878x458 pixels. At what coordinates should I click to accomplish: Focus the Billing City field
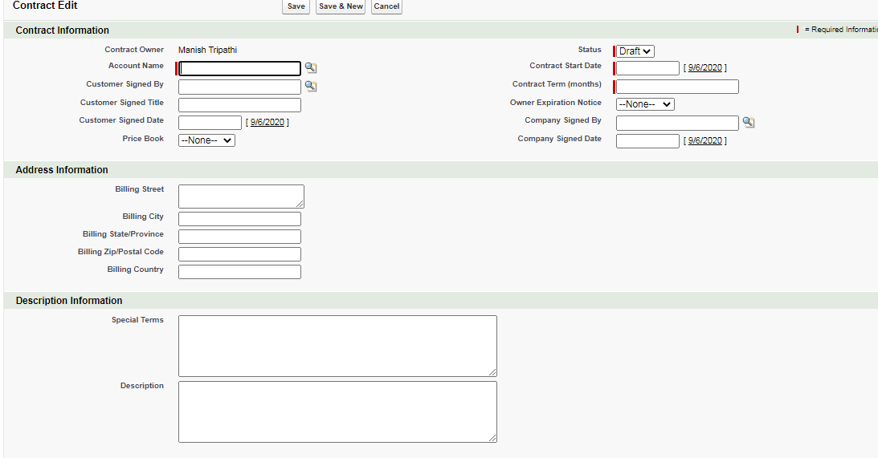click(239, 219)
